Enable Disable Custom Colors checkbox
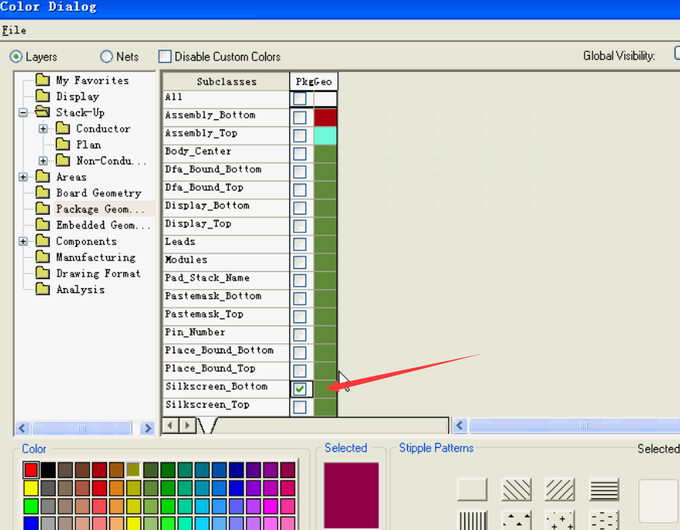Viewport: 680px width, 530px height. click(x=165, y=57)
